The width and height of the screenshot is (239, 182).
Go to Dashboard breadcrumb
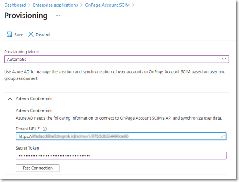15,5
